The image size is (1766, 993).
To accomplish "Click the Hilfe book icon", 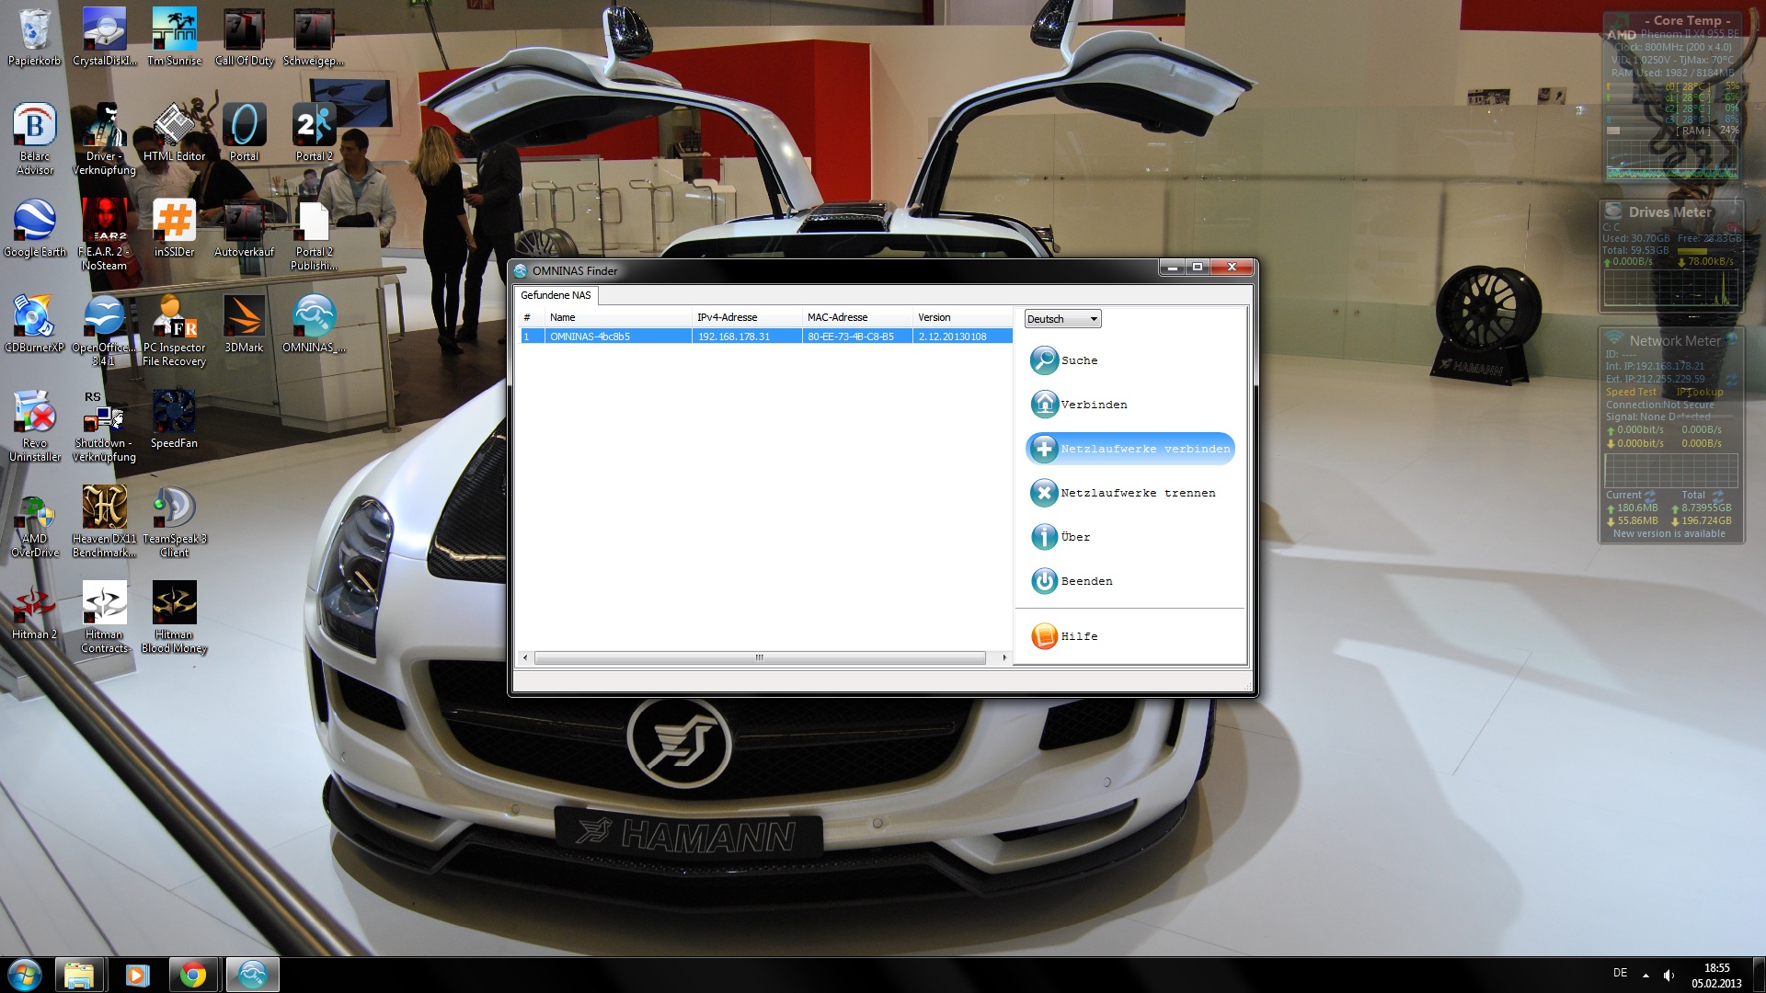I will click(1044, 636).
